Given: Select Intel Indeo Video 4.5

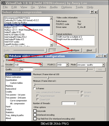Looking at the screenshot, I should click(27, 39).
